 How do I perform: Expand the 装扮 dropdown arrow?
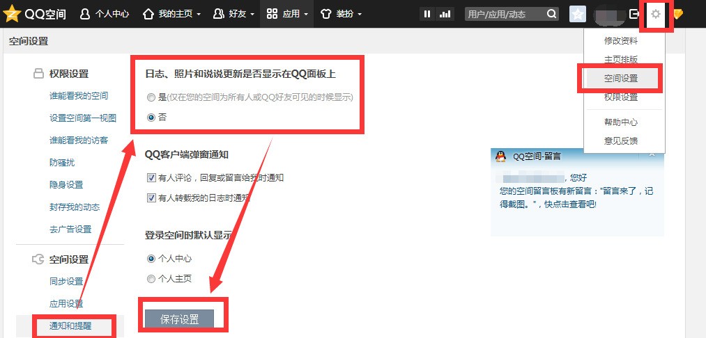point(360,15)
